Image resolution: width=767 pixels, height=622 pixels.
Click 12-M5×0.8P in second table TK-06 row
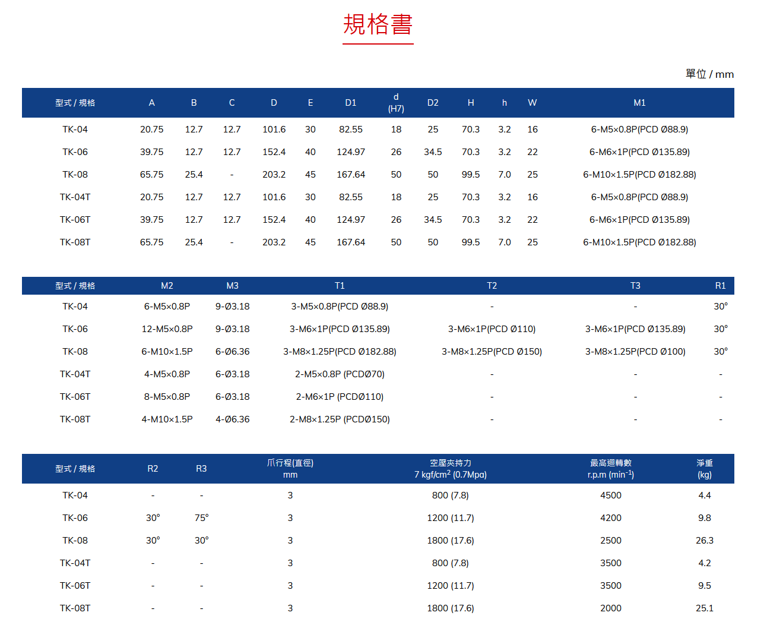pyautogui.click(x=167, y=329)
